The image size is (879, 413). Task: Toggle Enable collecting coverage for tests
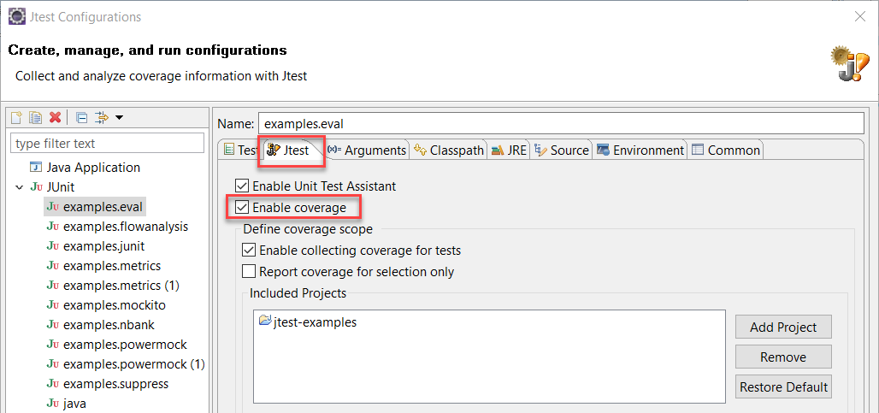click(248, 250)
